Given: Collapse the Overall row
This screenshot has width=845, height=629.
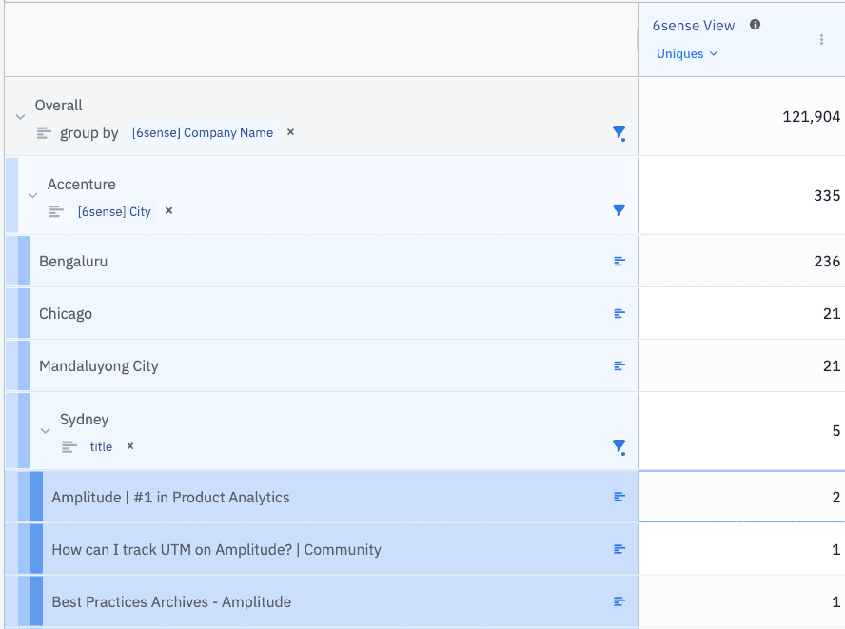Looking at the screenshot, I should click(20, 117).
